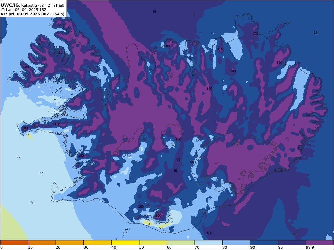The image size is (334, 250).
Task: Pick the yellow-green 50–60 legend swatch
Action: (x=153, y=243)
